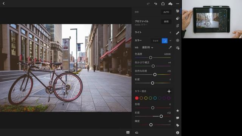Select the green color channel circle

tap(150, 98)
